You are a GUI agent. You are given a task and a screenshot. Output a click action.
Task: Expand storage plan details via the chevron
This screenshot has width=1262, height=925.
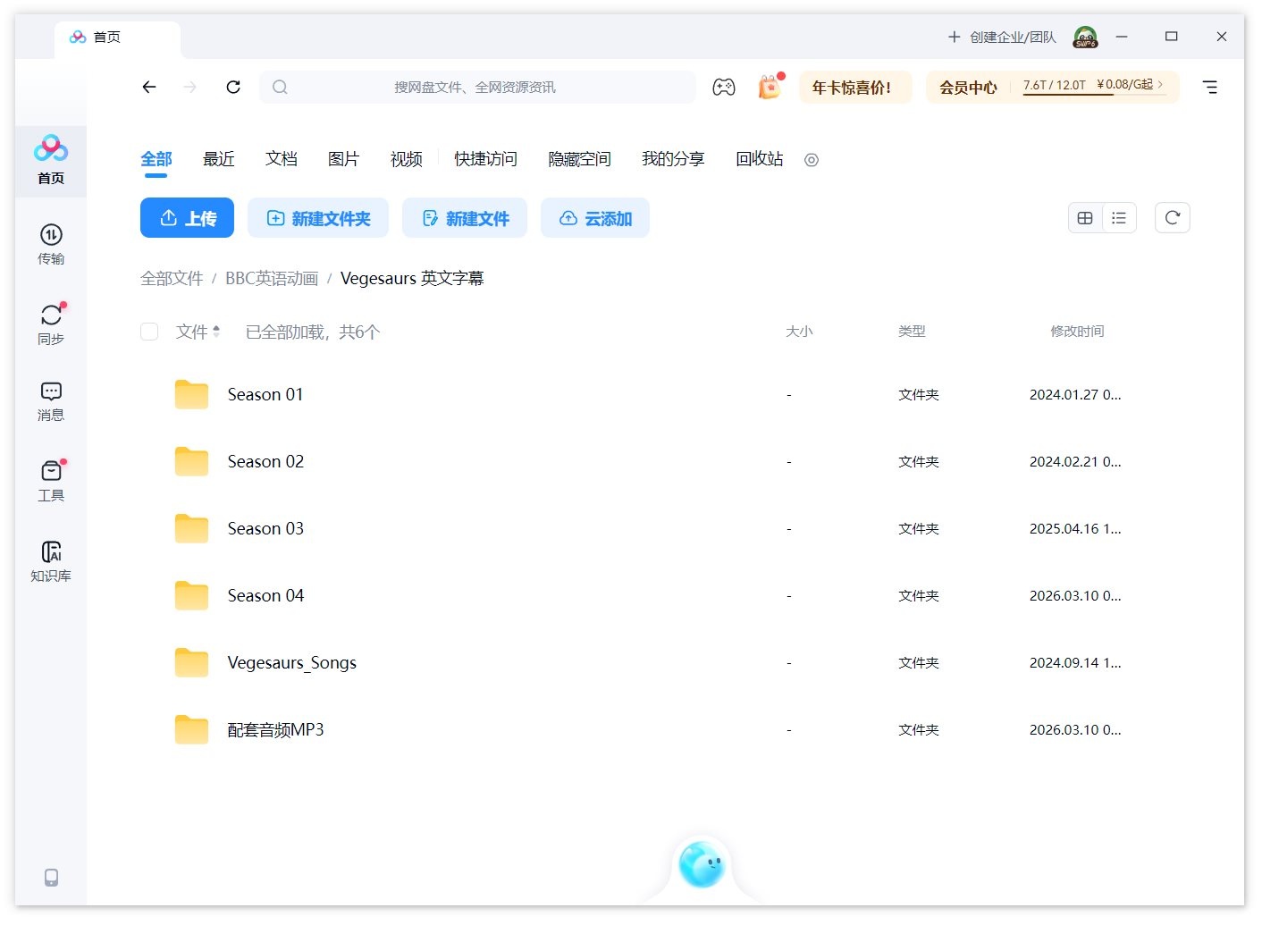[1159, 85]
